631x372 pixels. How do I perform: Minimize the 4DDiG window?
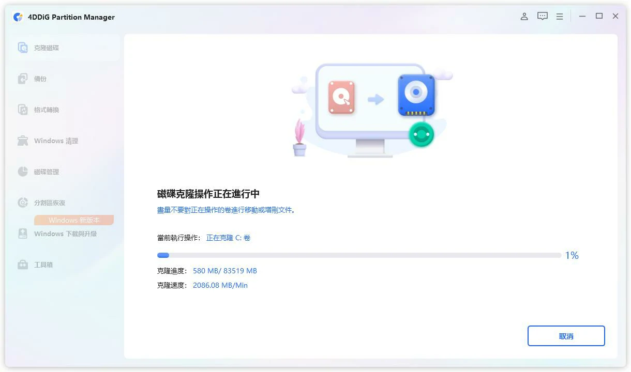click(582, 17)
